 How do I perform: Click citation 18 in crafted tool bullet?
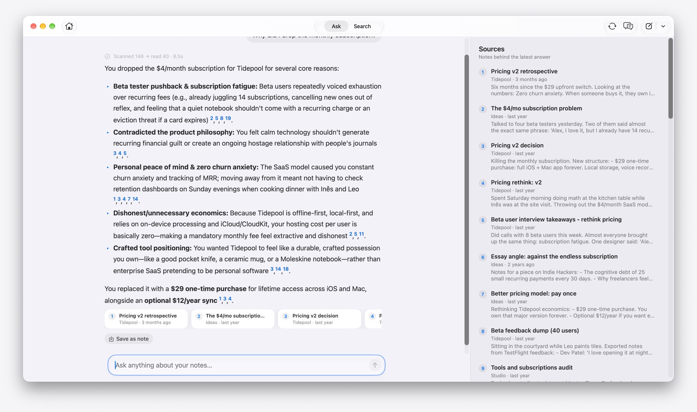click(x=286, y=269)
